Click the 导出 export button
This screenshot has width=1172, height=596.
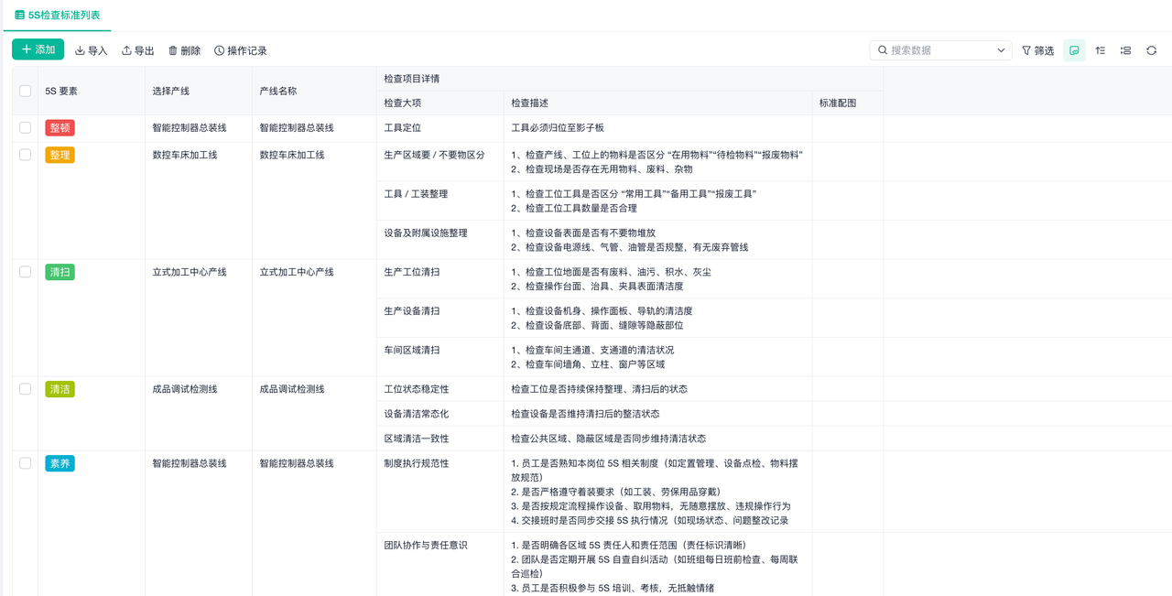pyautogui.click(x=138, y=50)
